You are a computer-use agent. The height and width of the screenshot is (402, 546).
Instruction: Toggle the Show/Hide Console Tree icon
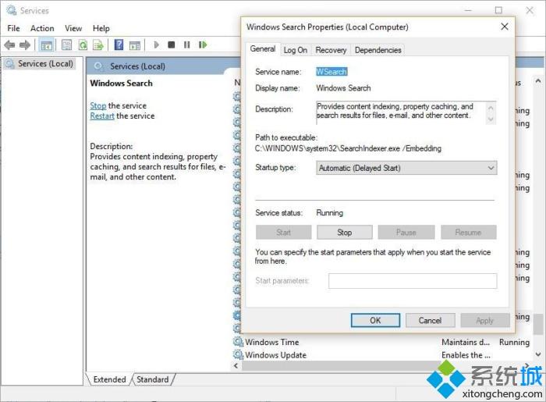[x=46, y=45]
